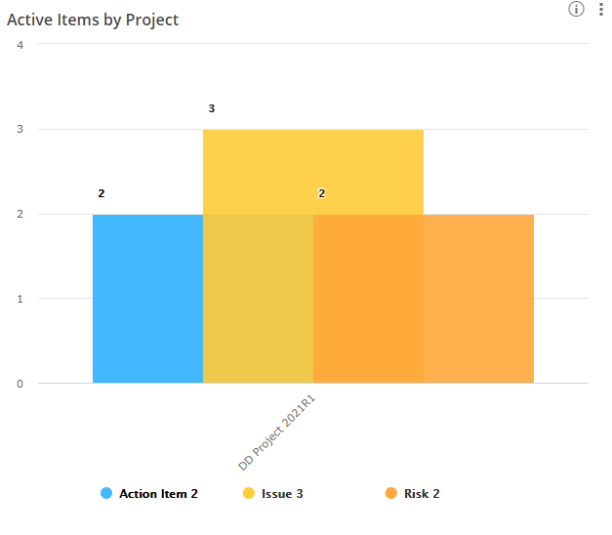Click the '3' data label above Issue bar
This screenshot has width=612, height=535.
pos(212,108)
